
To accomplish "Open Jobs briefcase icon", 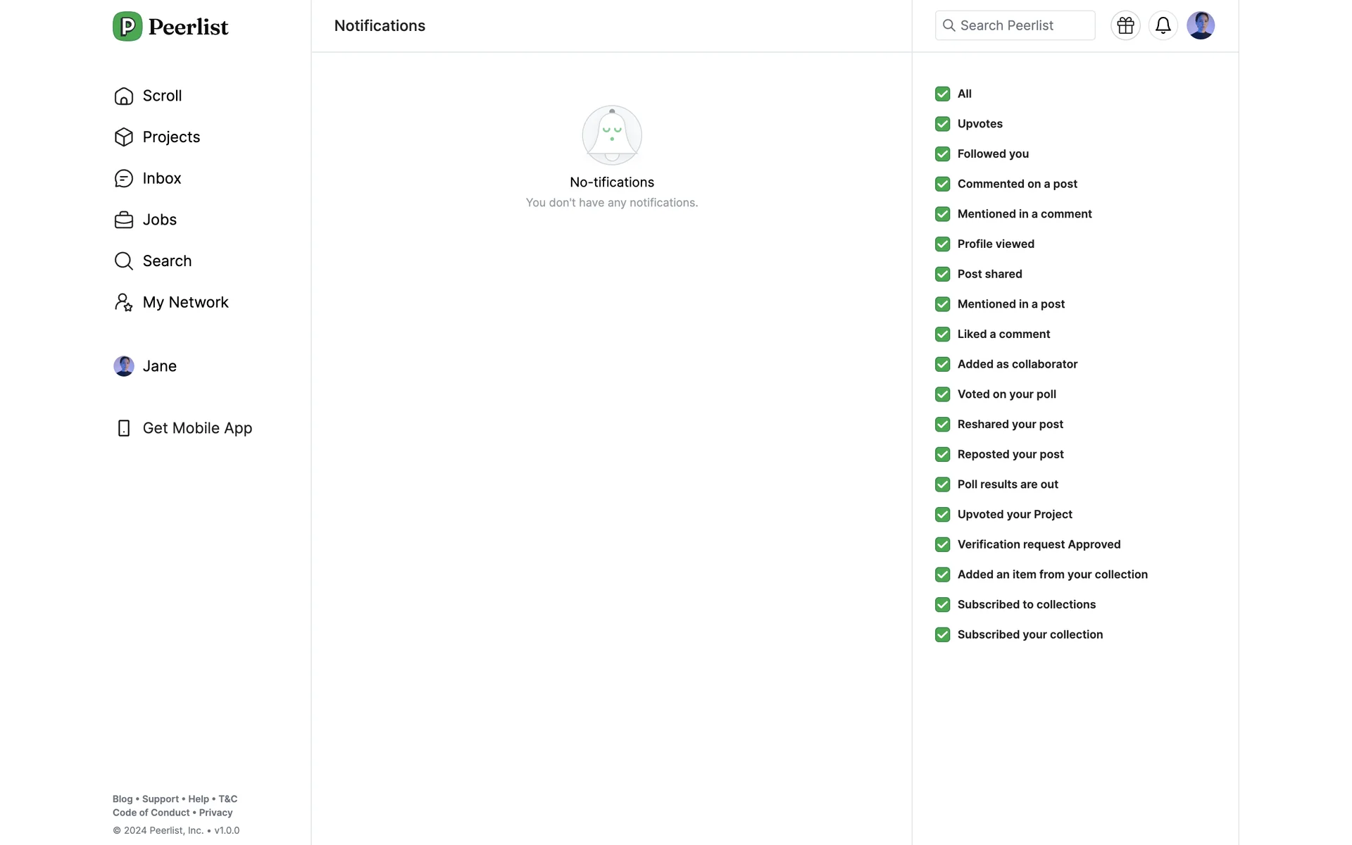I will (124, 220).
